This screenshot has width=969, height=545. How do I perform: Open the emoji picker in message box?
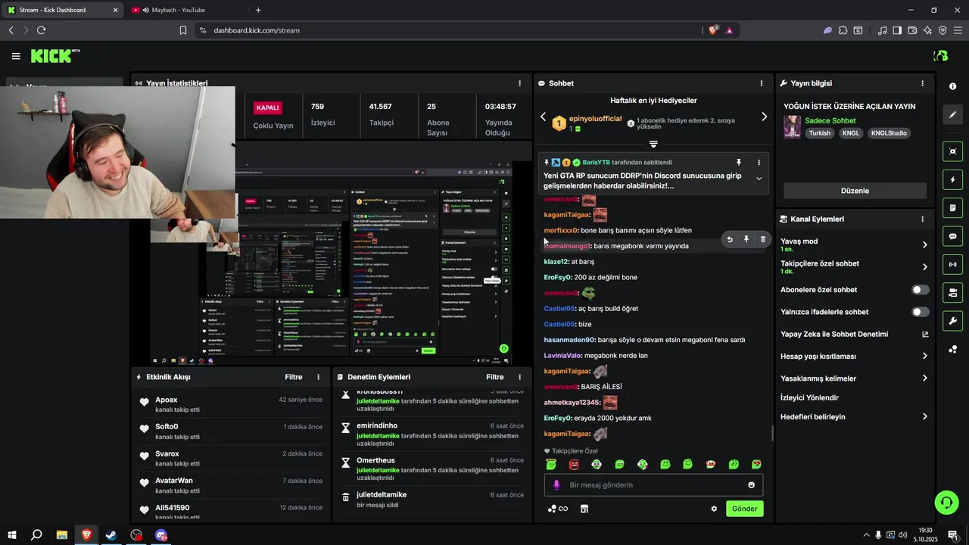pyautogui.click(x=752, y=485)
